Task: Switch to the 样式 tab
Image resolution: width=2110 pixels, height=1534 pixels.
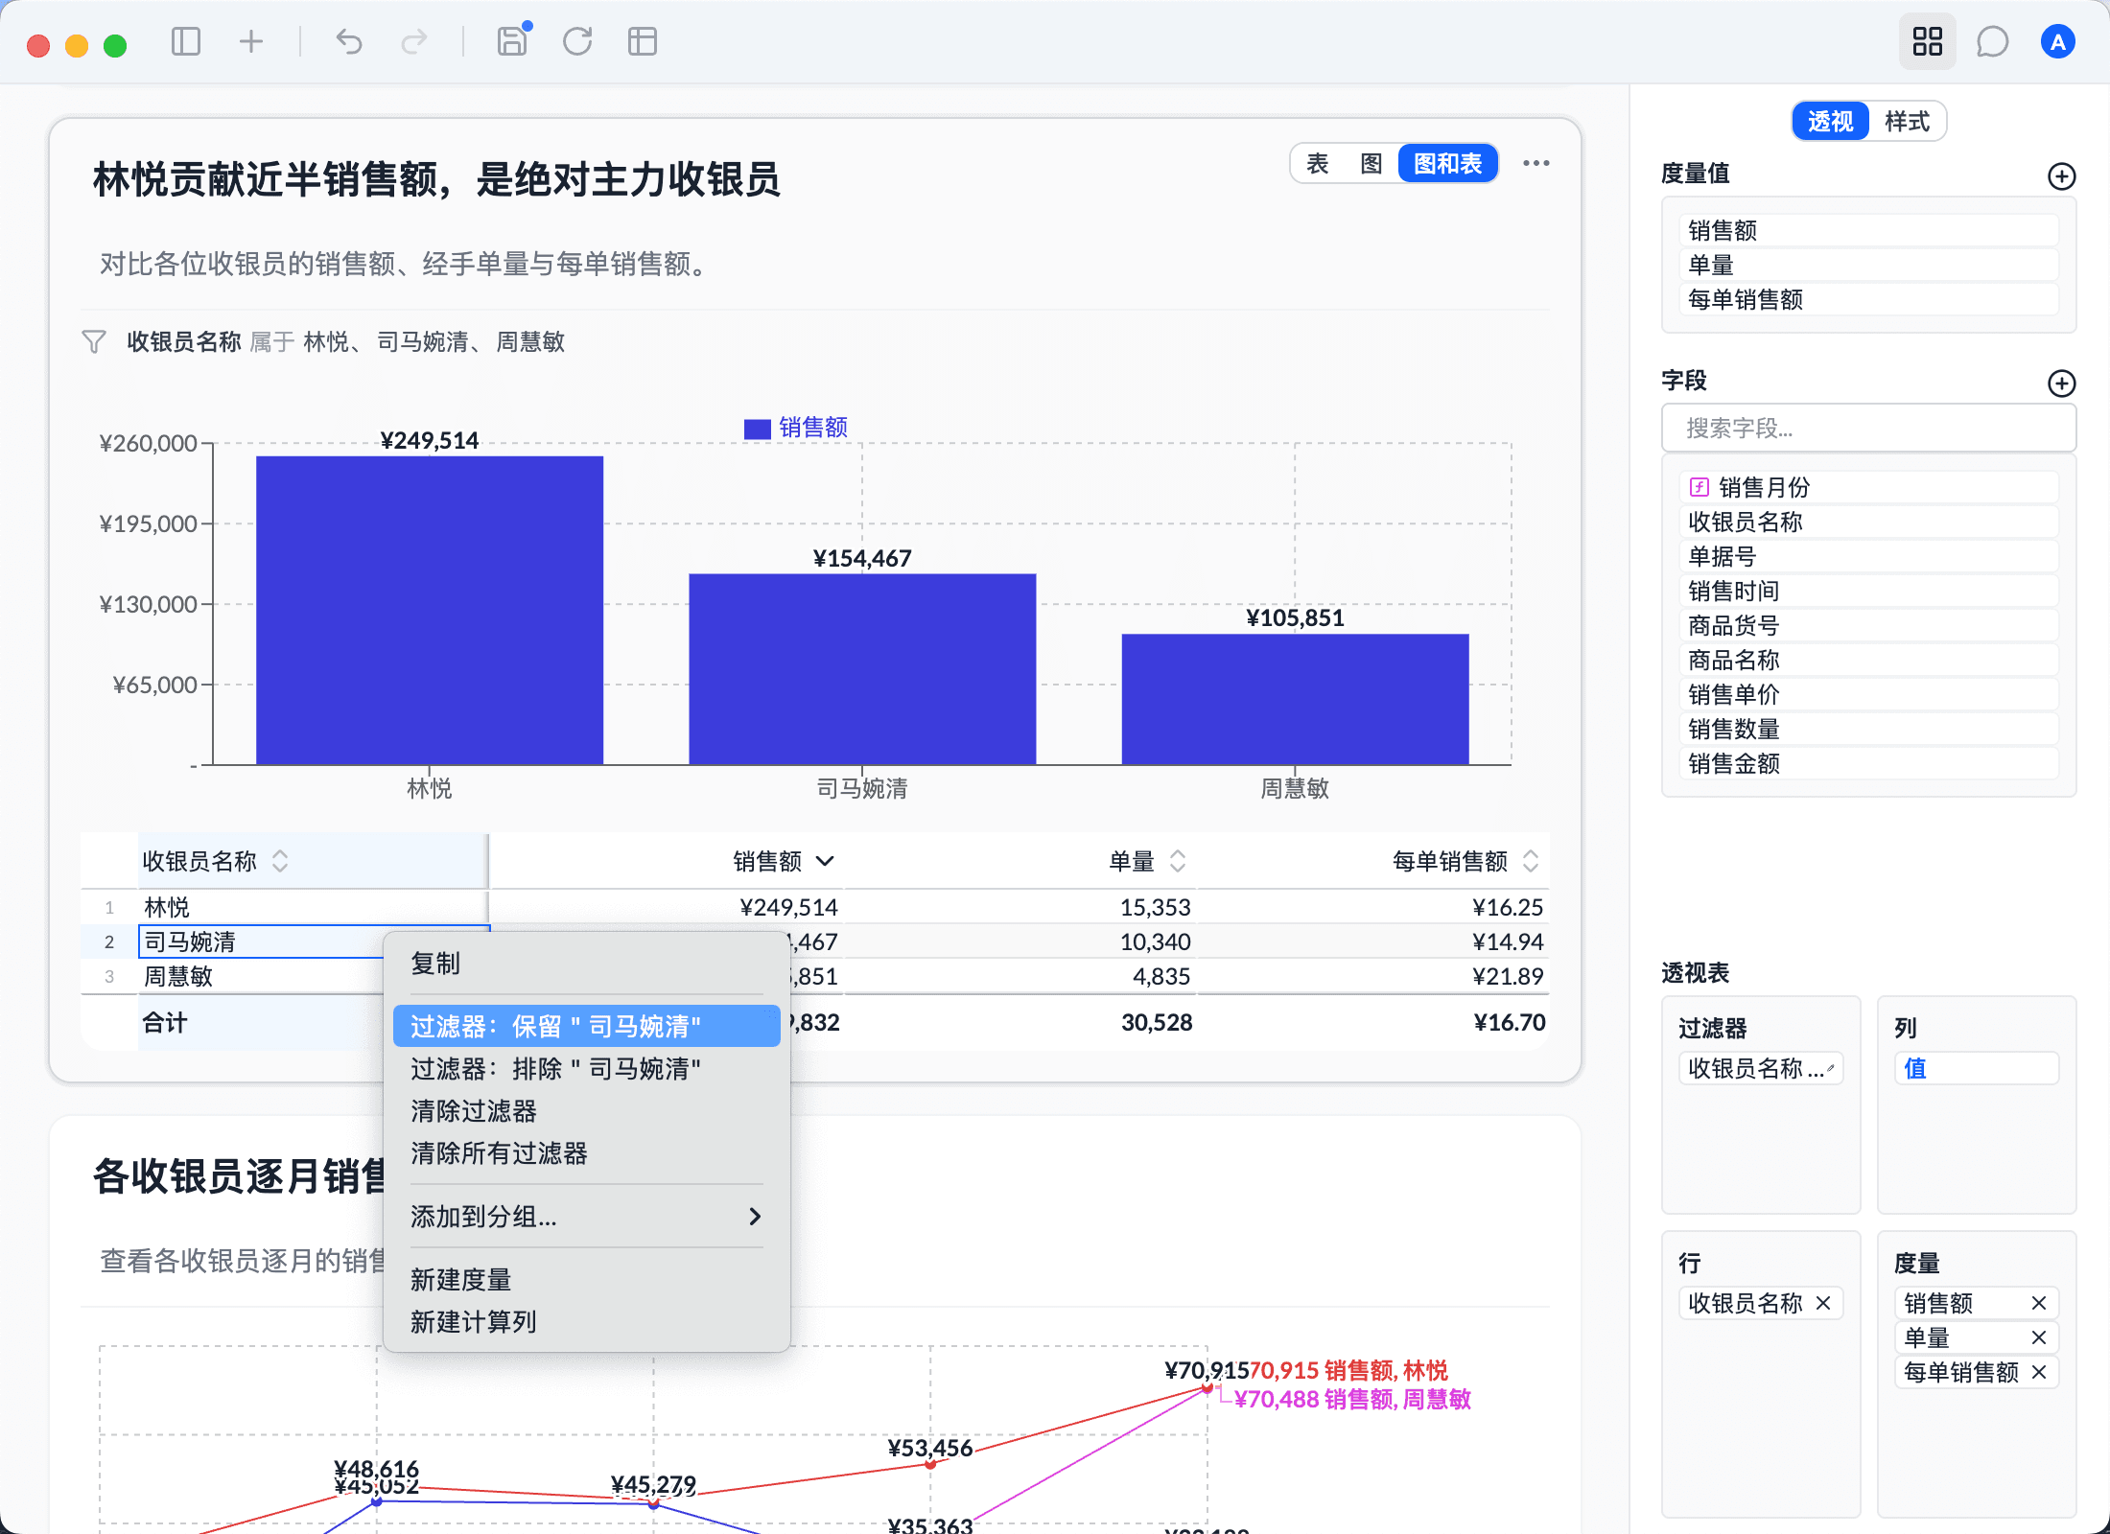Action: point(1907,121)
